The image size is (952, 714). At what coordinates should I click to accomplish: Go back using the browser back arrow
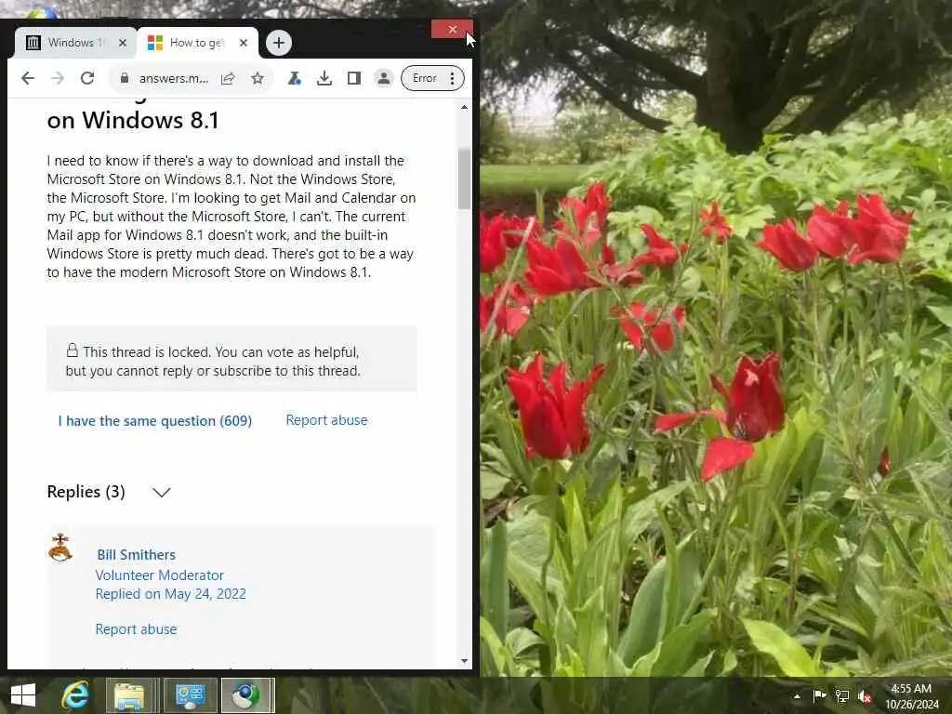27,78
